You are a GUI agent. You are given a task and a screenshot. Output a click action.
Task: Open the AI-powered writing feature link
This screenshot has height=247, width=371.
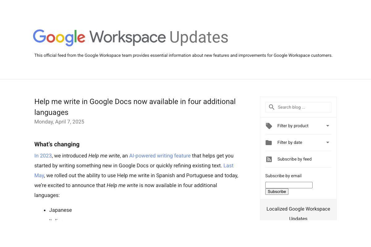160,156
